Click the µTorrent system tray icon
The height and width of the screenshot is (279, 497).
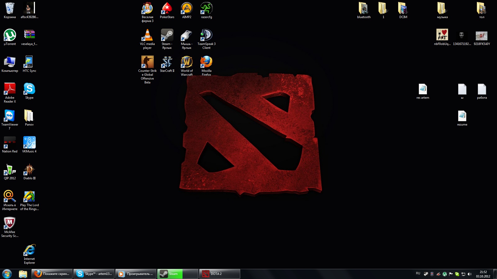445,274
